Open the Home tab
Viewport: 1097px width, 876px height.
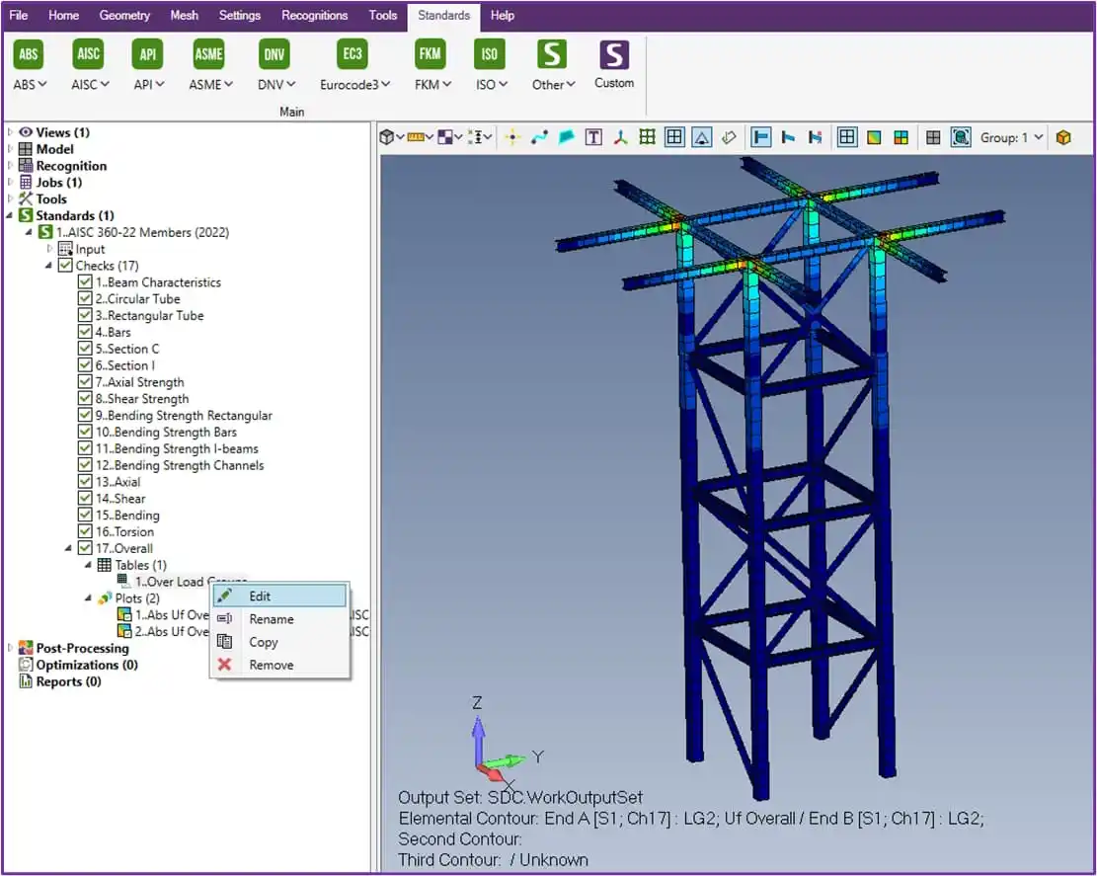(x=63, y=15)
